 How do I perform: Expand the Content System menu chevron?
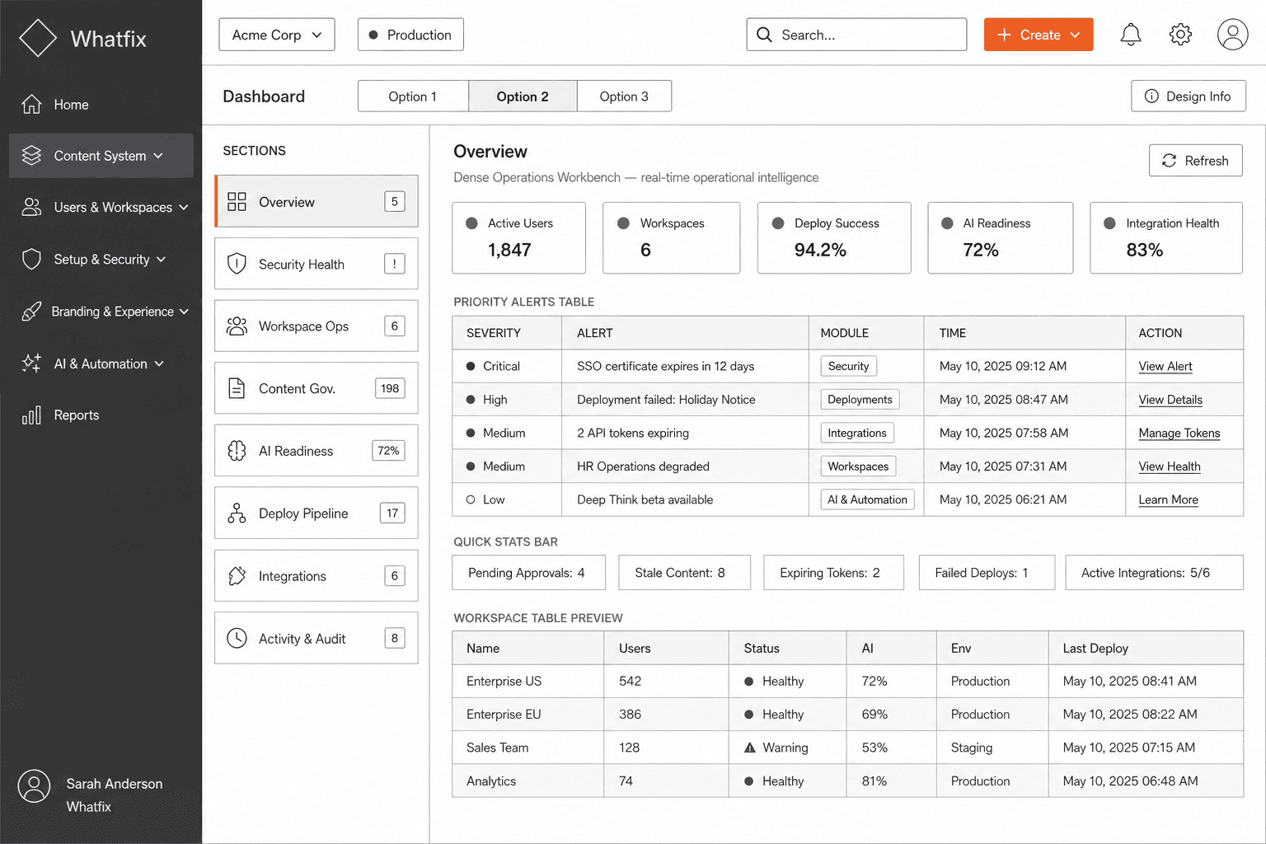(158, 156)
